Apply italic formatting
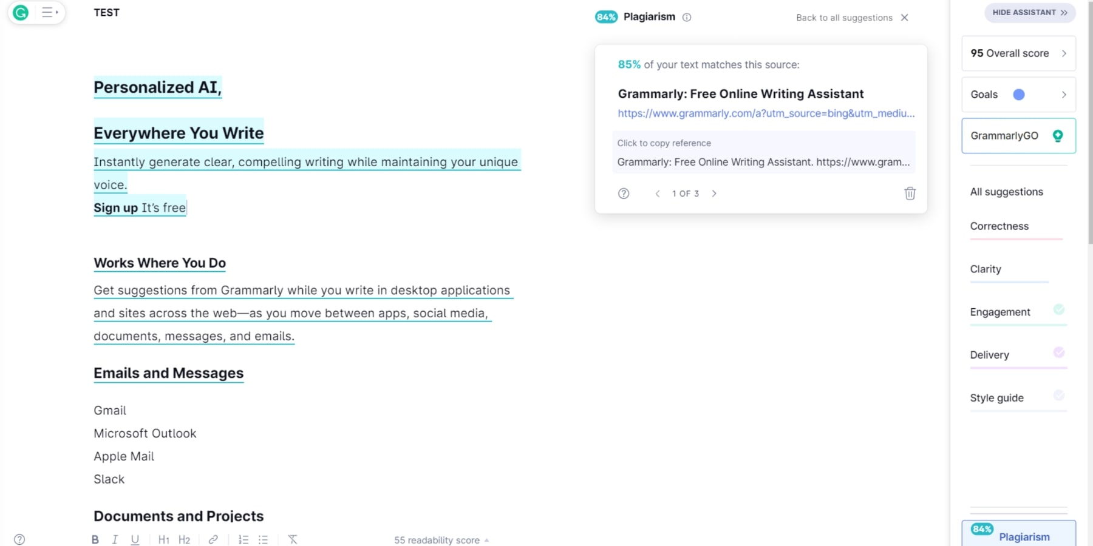1093x546 pixels. [x=115, y=539]
